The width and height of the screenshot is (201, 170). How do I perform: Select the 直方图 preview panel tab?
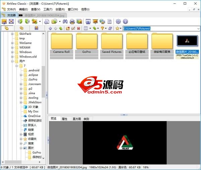77,119
